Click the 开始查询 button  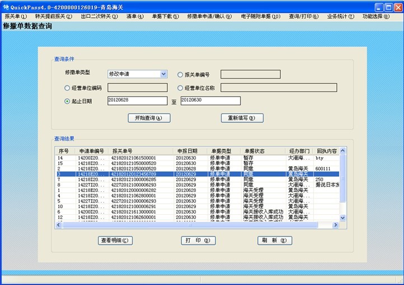(149, 118)
